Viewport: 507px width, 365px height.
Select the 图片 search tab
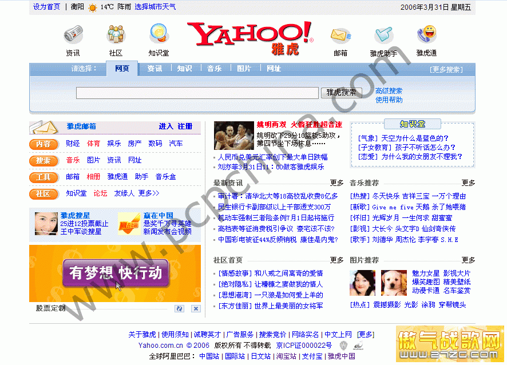click(244, 69)
